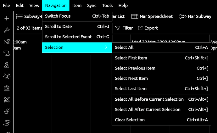Select the institution building icon in sidebar

7,88
